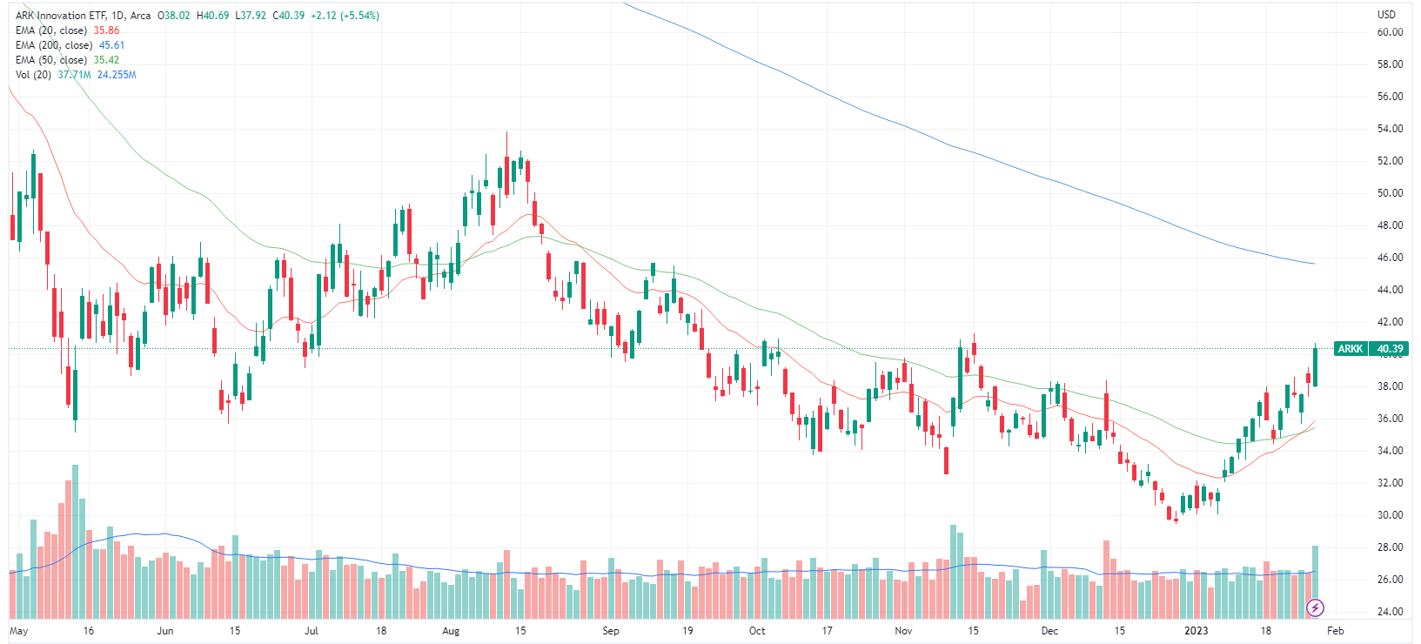
Task: Select the Feb date on time axis
Action: point(1336,631)
